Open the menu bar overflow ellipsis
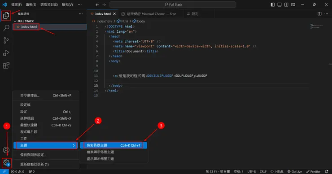 tap(79, 4)
